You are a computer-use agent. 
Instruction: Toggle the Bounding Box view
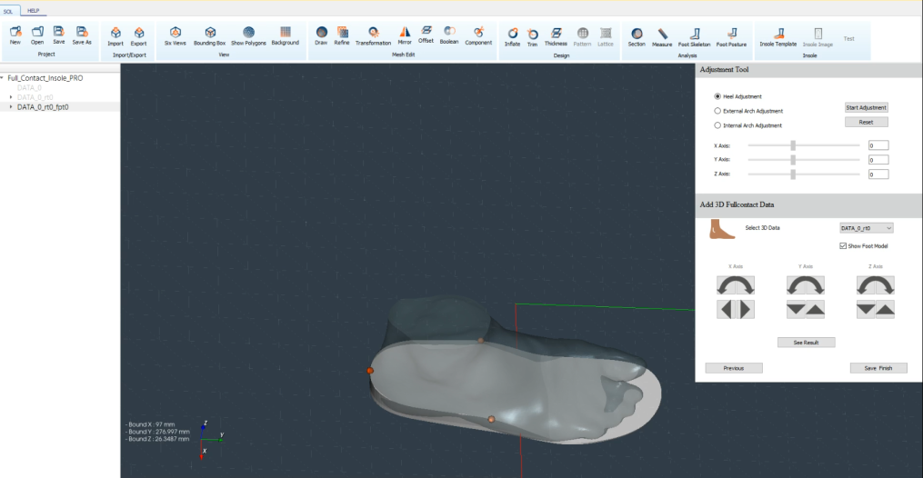coord(209,33)
